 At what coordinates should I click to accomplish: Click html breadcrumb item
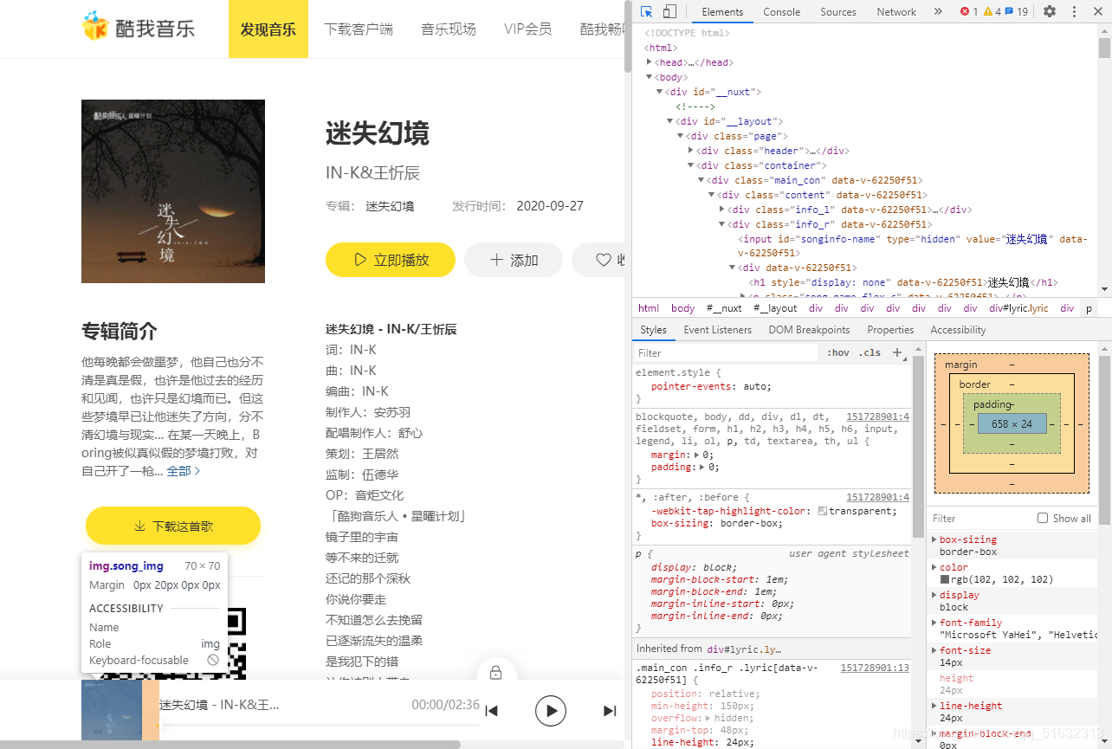tap(649, 308)
